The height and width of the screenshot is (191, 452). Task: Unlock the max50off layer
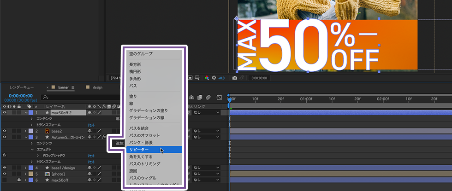pos(19,180)
